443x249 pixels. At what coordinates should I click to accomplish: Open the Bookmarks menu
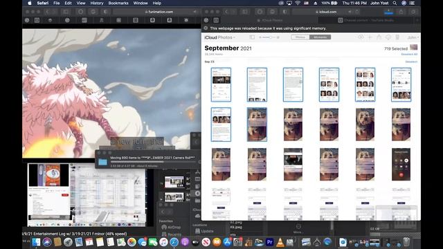pos(118,3)
